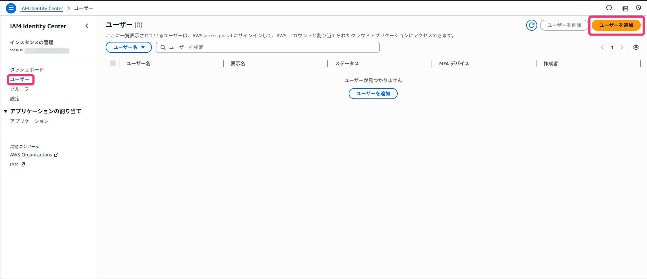Go to next page arrow
647x279 pixels.
coord(622,47)
